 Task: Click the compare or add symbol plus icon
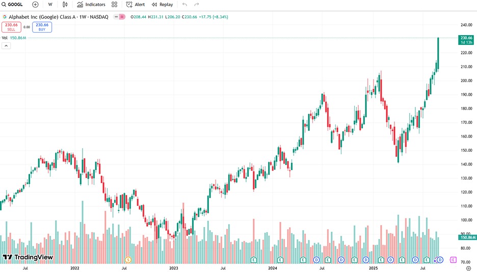click(35, 5)
